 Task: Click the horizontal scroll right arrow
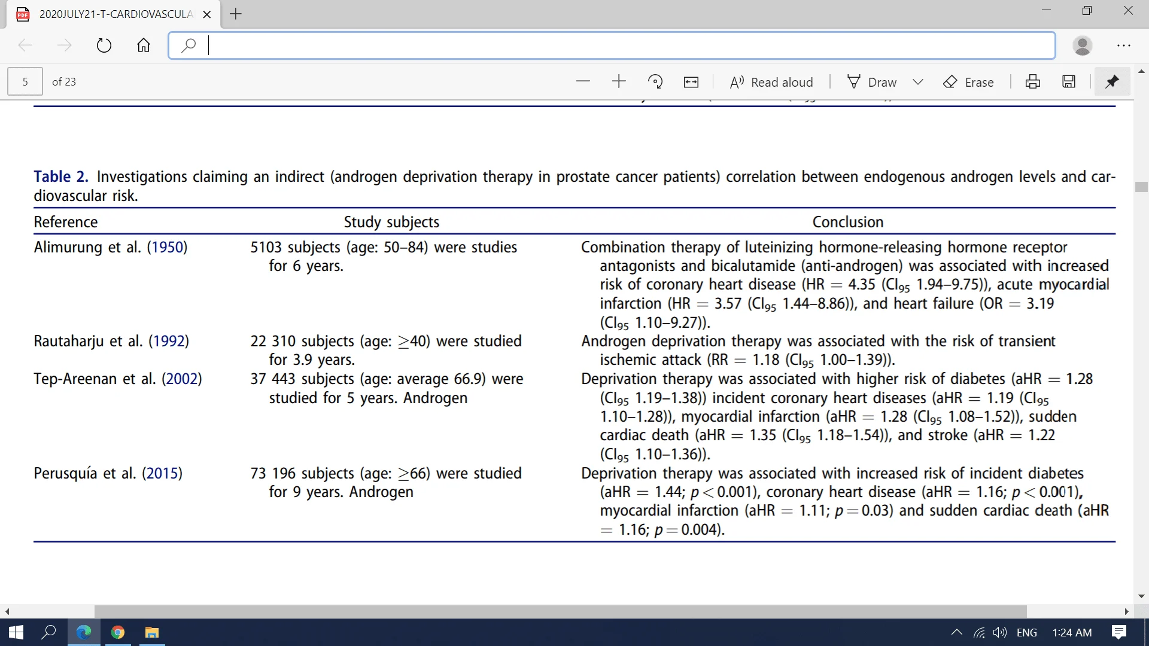click(1126, 611)
